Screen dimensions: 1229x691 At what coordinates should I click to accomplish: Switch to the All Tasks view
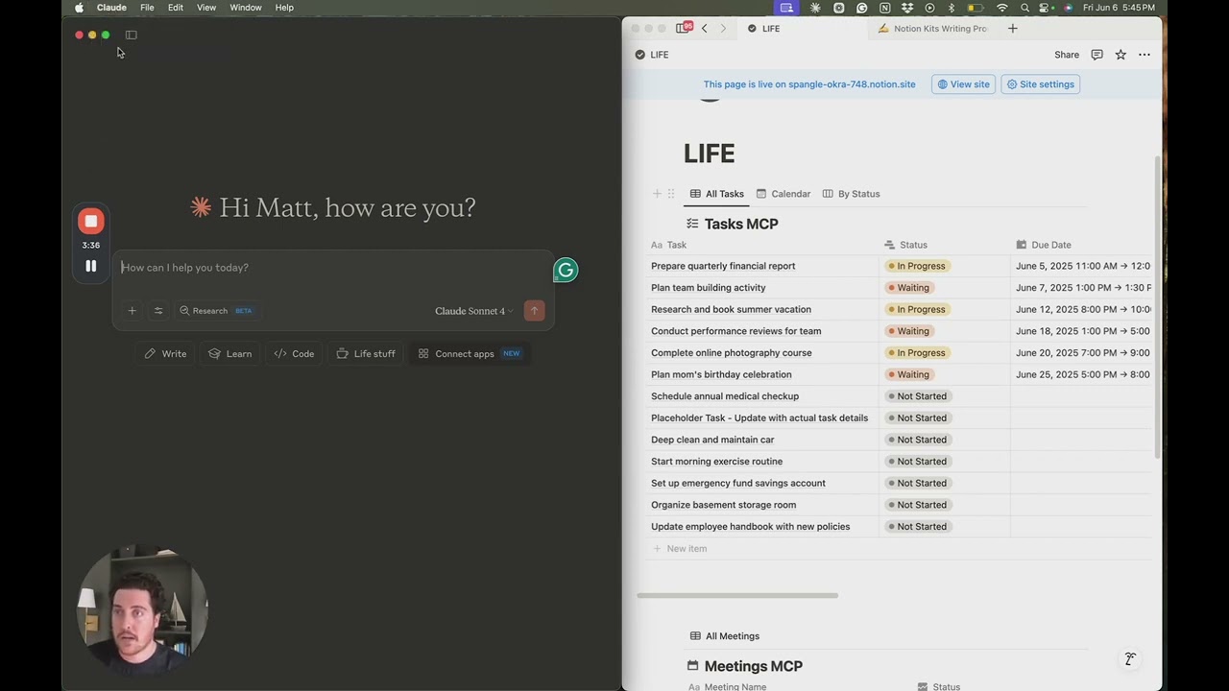pyautogui.click(x=717, y=194)
